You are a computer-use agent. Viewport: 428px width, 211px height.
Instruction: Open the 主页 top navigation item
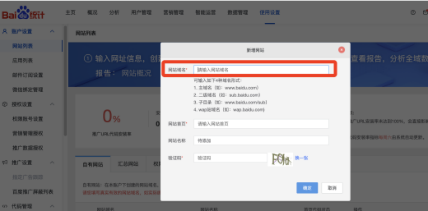[71, 12]
